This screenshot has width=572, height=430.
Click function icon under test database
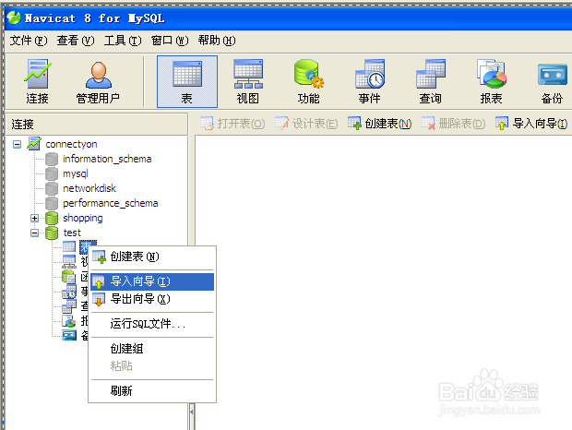click(x=69, y=277)
